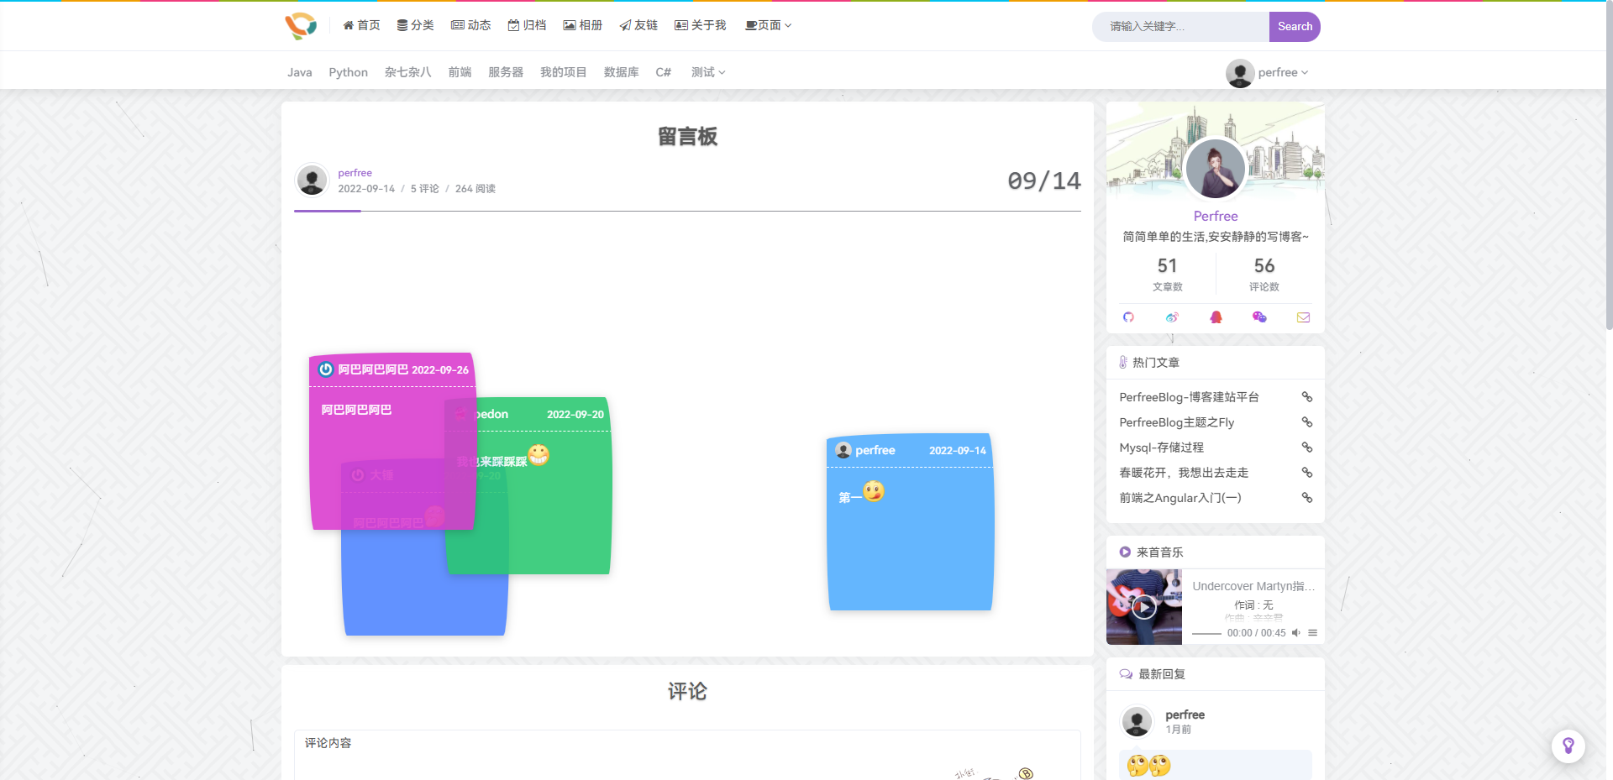Image resolution: width=1613 pixels, height=780 pixels.
Task: Click the purple Search button
Action: (1295, 27)
